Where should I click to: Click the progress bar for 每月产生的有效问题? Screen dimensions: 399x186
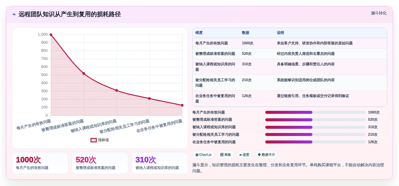coord(315,112)
